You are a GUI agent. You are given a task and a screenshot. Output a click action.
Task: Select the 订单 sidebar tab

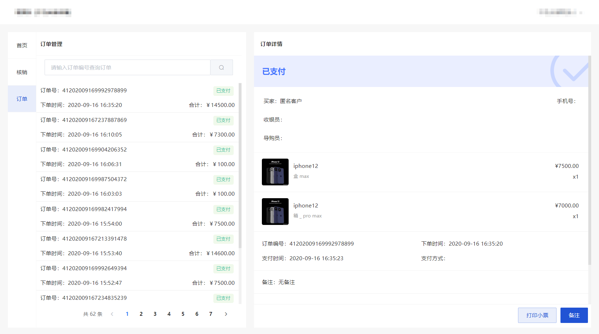tap(22, 99)
